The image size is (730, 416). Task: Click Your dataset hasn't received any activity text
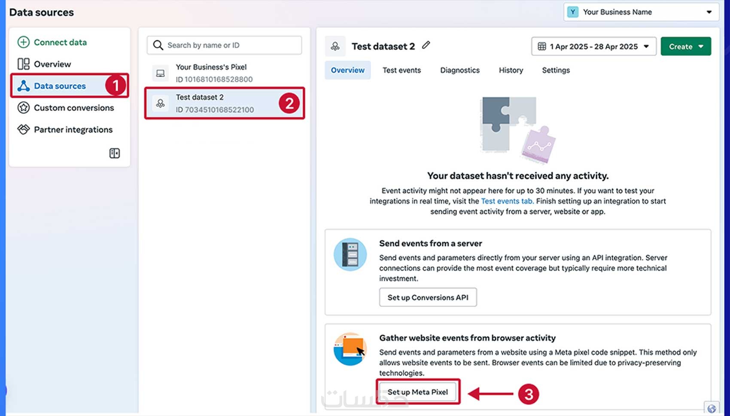click(x=517, y=176)
